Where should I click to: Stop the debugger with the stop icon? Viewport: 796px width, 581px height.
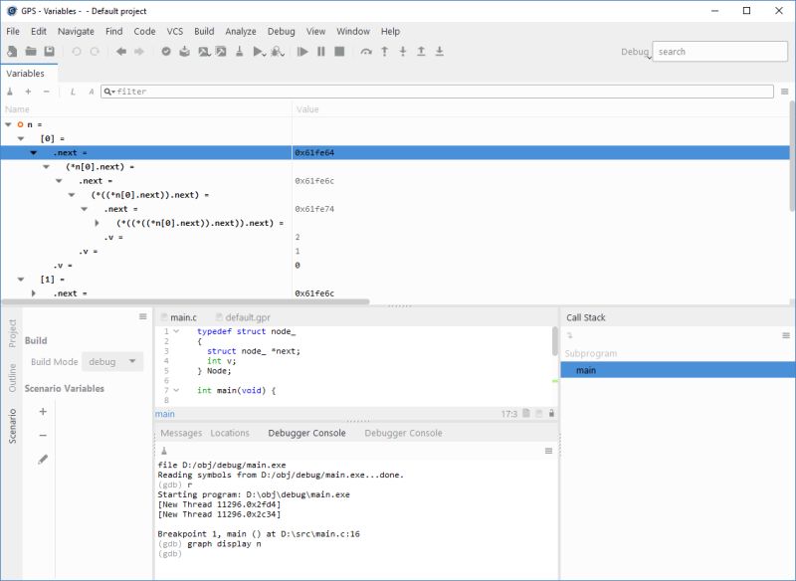pyautogui.click(x=340, y=52)
